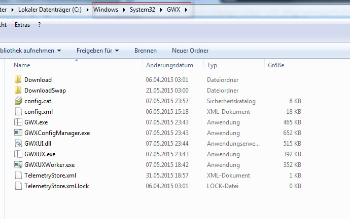This screenshot has width=350, height=219.
Task: Sort by the Änderungsdatum column header
Action: pyautogui.click(x=169, y=65)
